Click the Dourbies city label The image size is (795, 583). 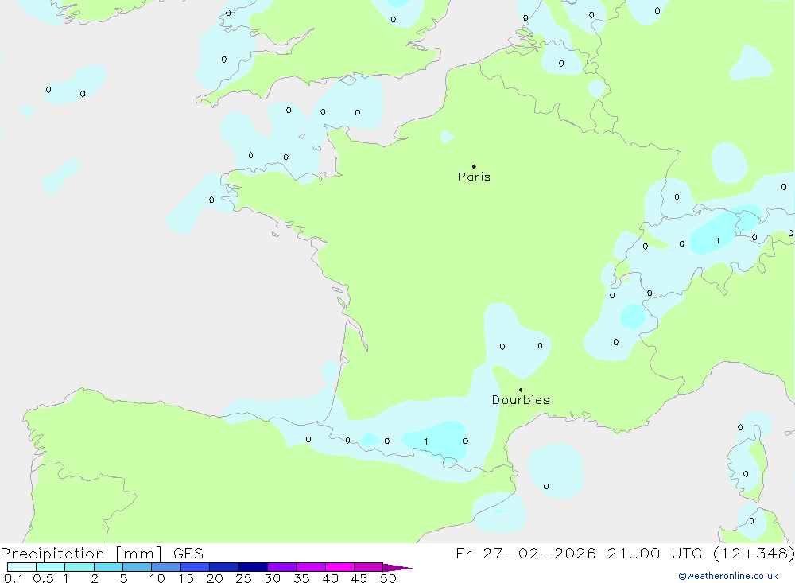pos(521,400)
